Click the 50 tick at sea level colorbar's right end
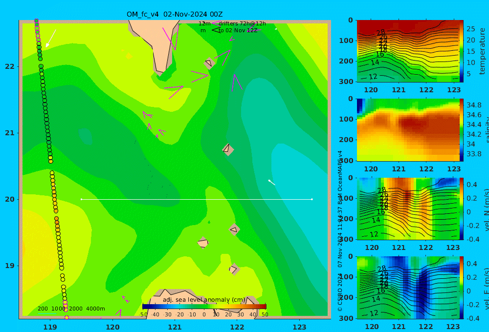489x332 pixels. tap(265, 314)
